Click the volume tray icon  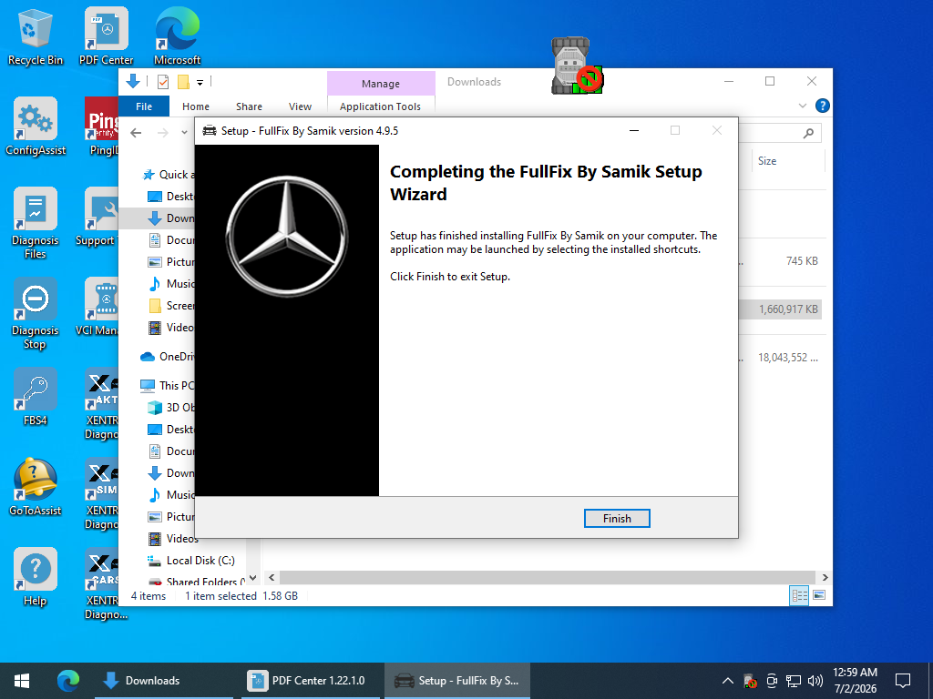click(815, 681)
